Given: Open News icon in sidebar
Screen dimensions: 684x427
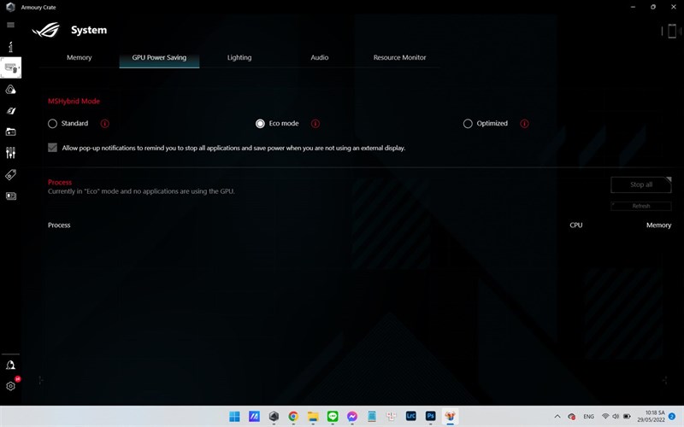Looking at the screenshot, I should click(10, 196).
